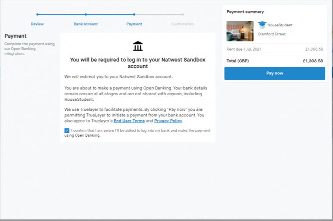The image size is (333, 221).
Task: Click the bold total £1,303.58 amount
Action: [x=313, y=61]
